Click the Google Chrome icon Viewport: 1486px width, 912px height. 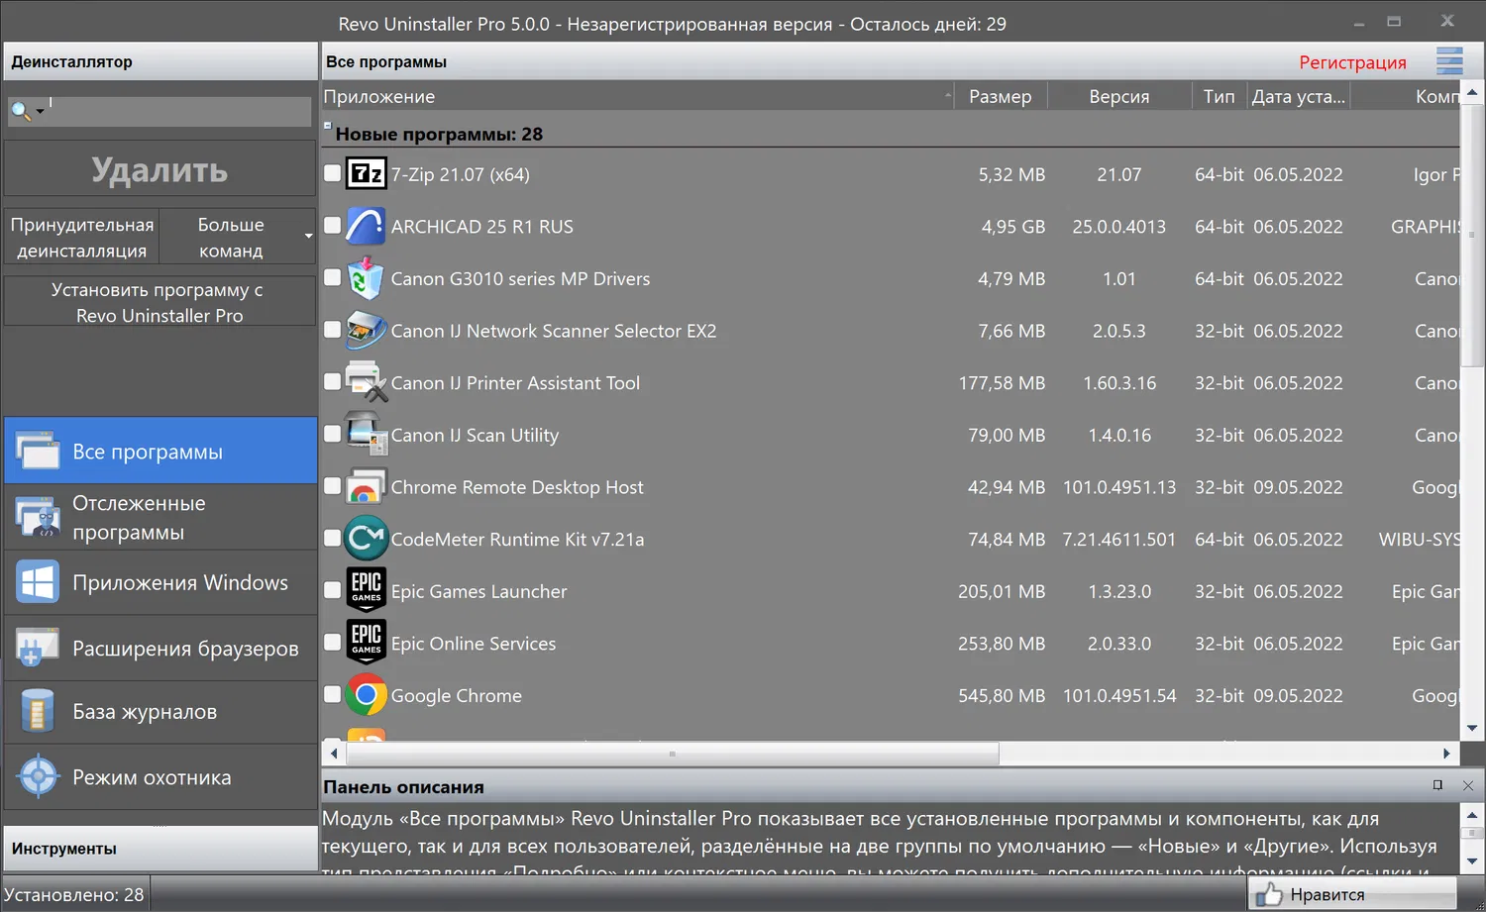(x=366, y=695)
